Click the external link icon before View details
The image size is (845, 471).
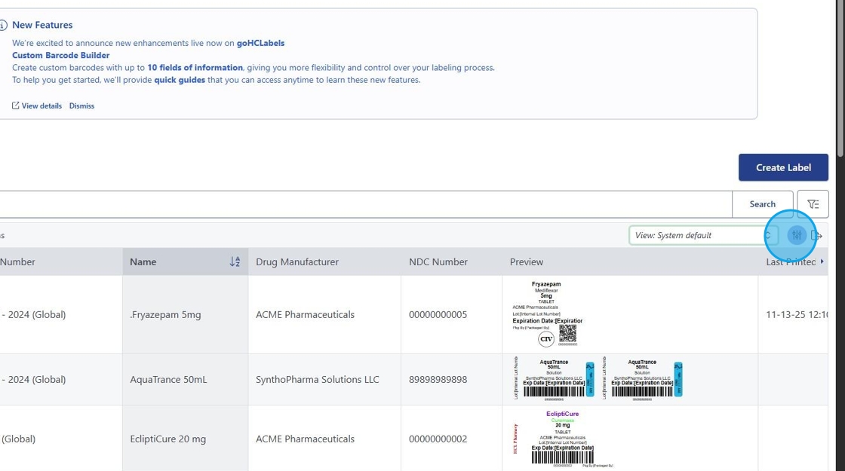pos(16,106)
